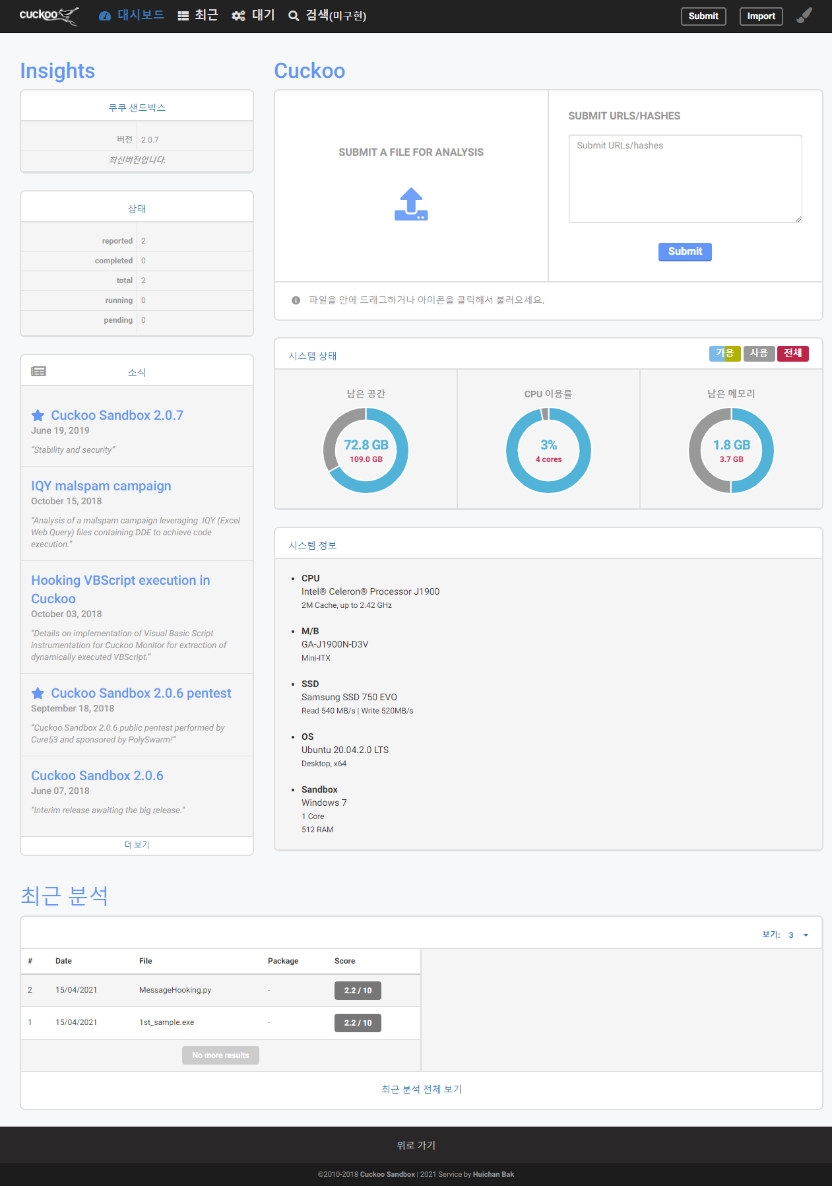
Task: Open the Cuckoo Sandbox 2.0.6 June release link
Action: point(97,775)
